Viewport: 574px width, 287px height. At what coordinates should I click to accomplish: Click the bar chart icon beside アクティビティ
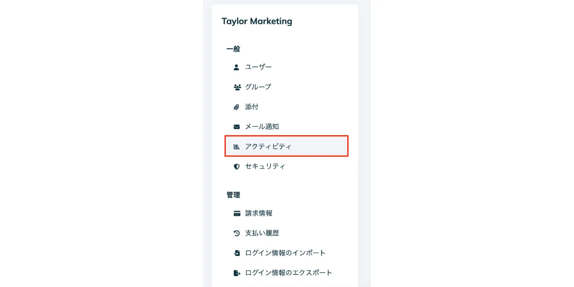pyautogui.click(x=236, y=147)
